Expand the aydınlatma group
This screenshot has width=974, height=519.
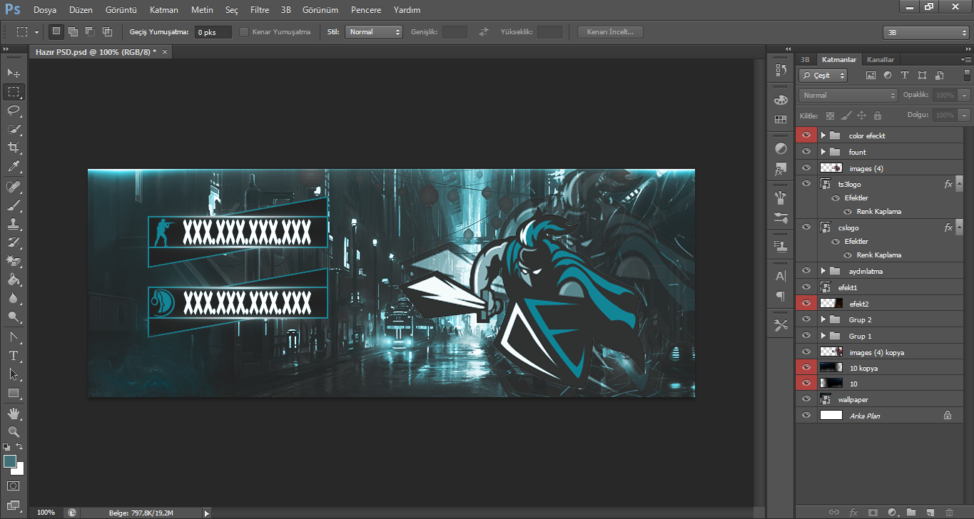[823, 271]
